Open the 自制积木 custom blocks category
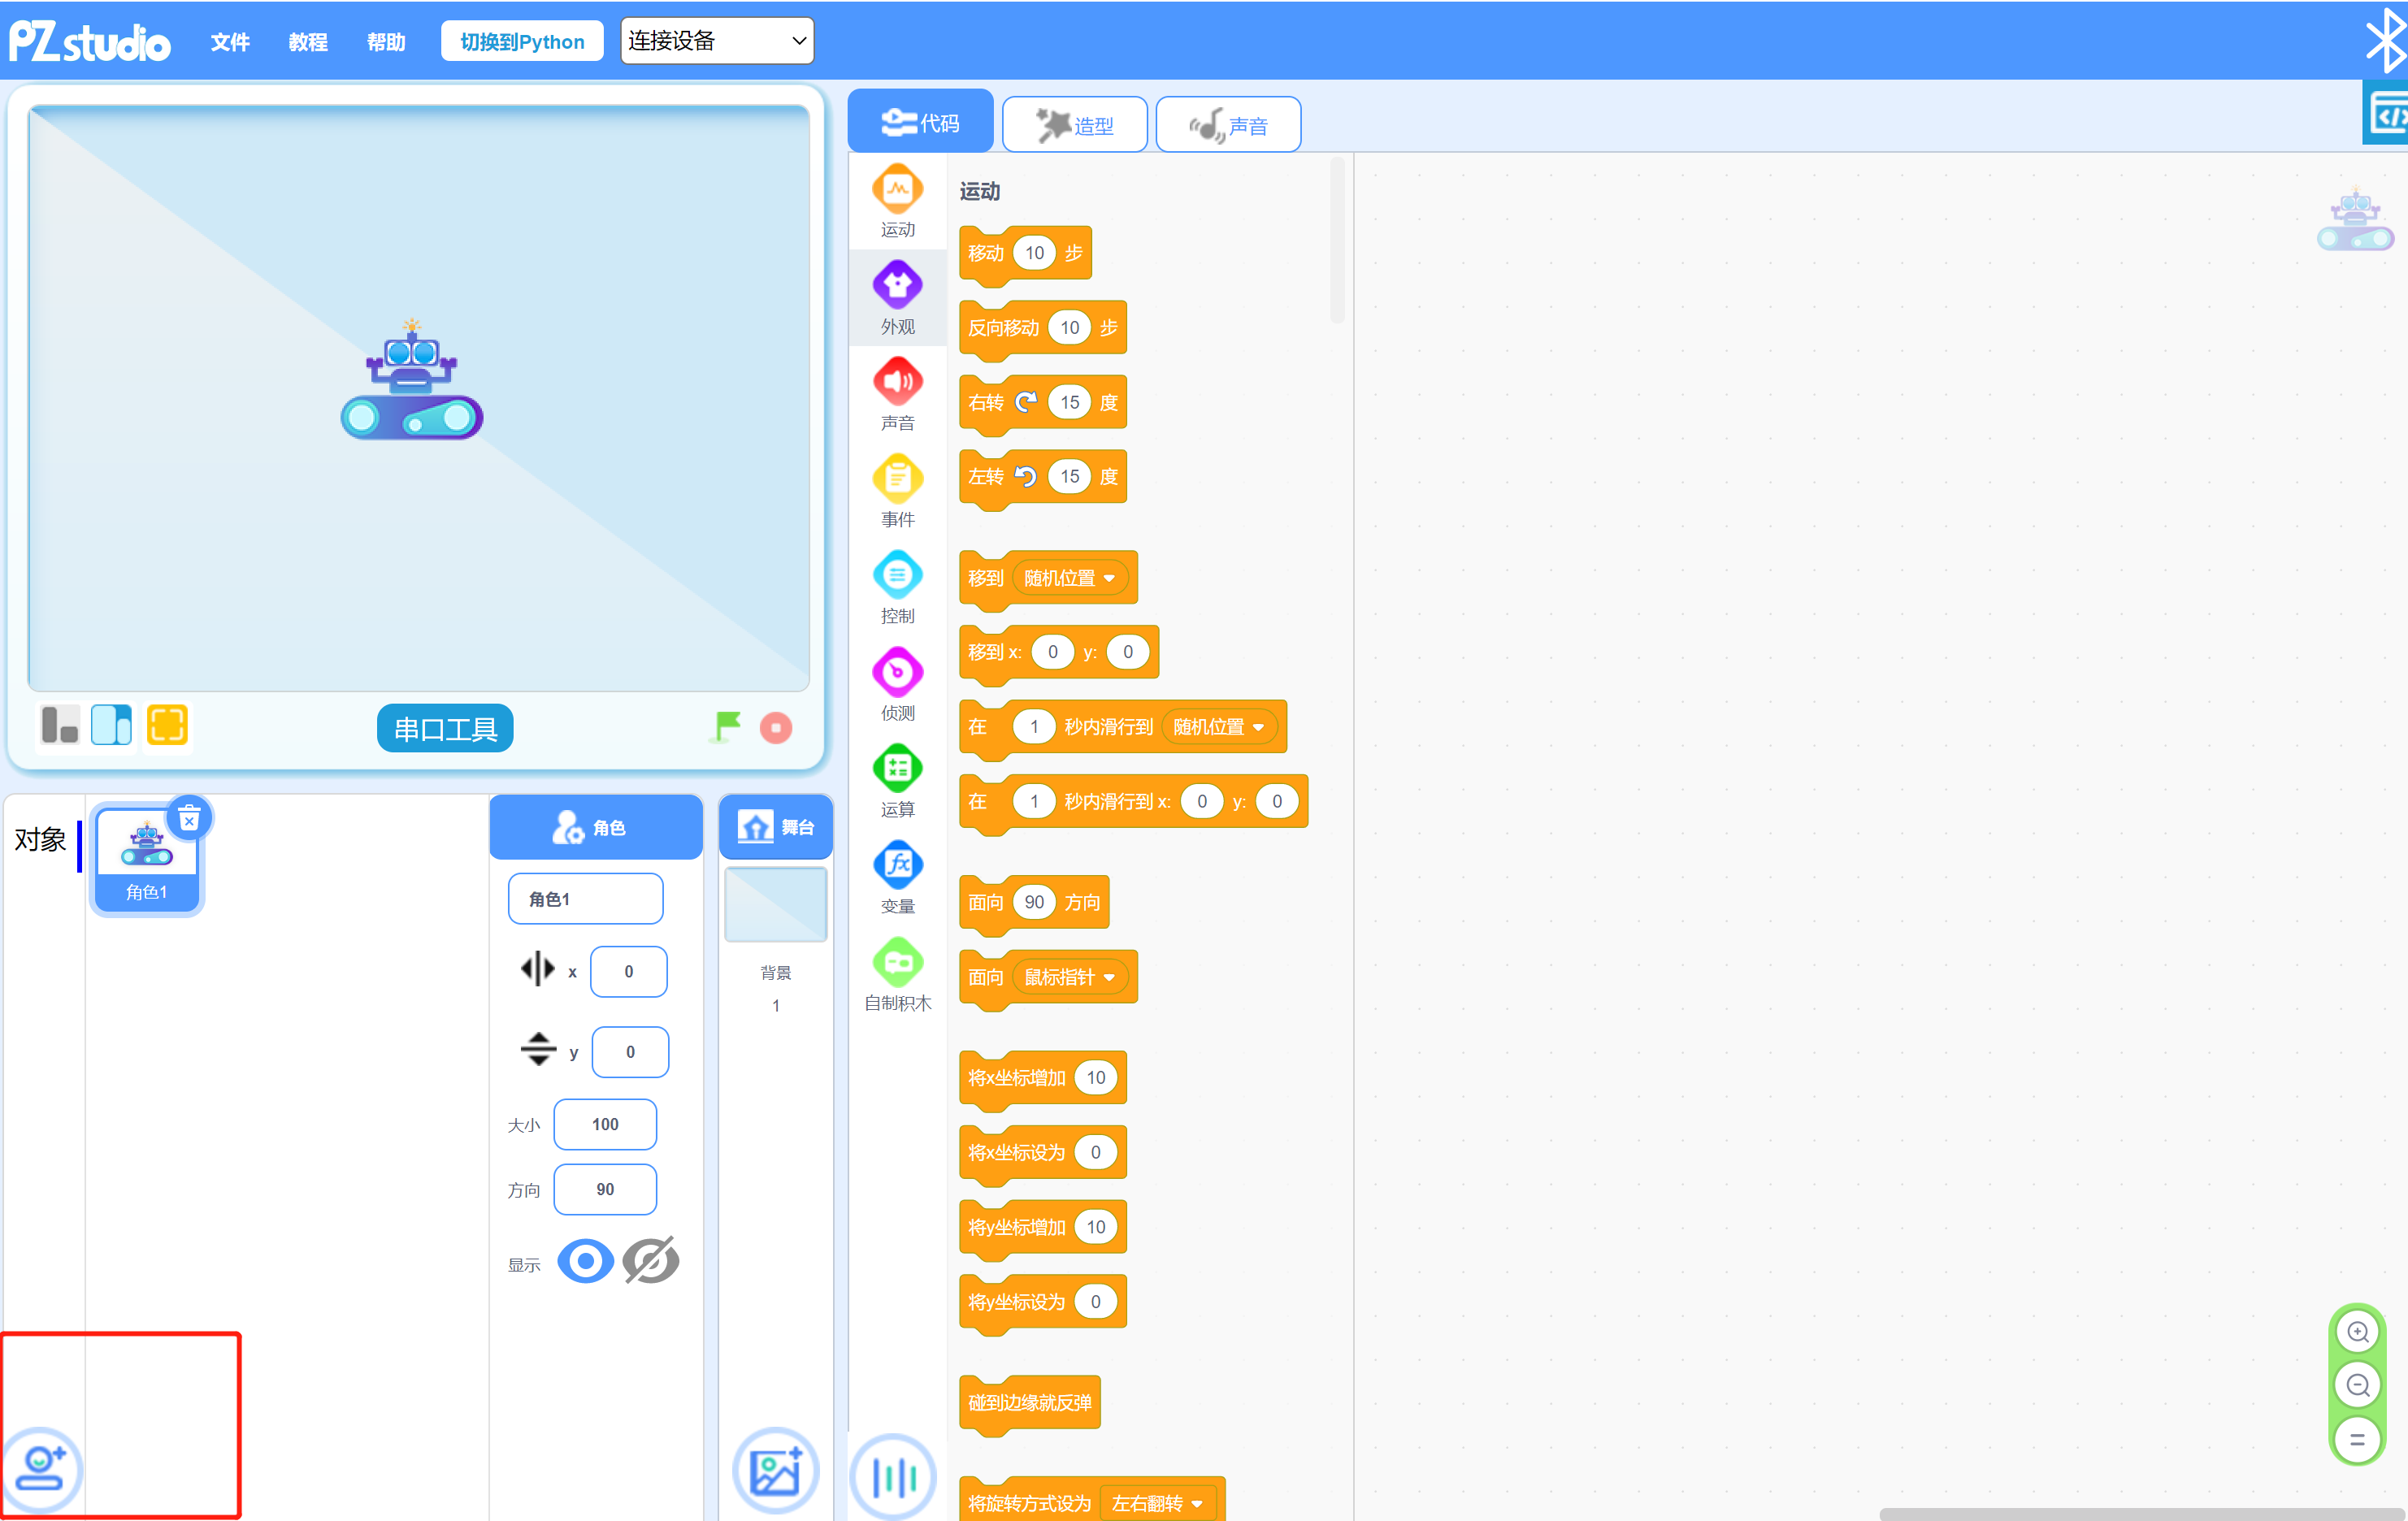 pos(897,975)
